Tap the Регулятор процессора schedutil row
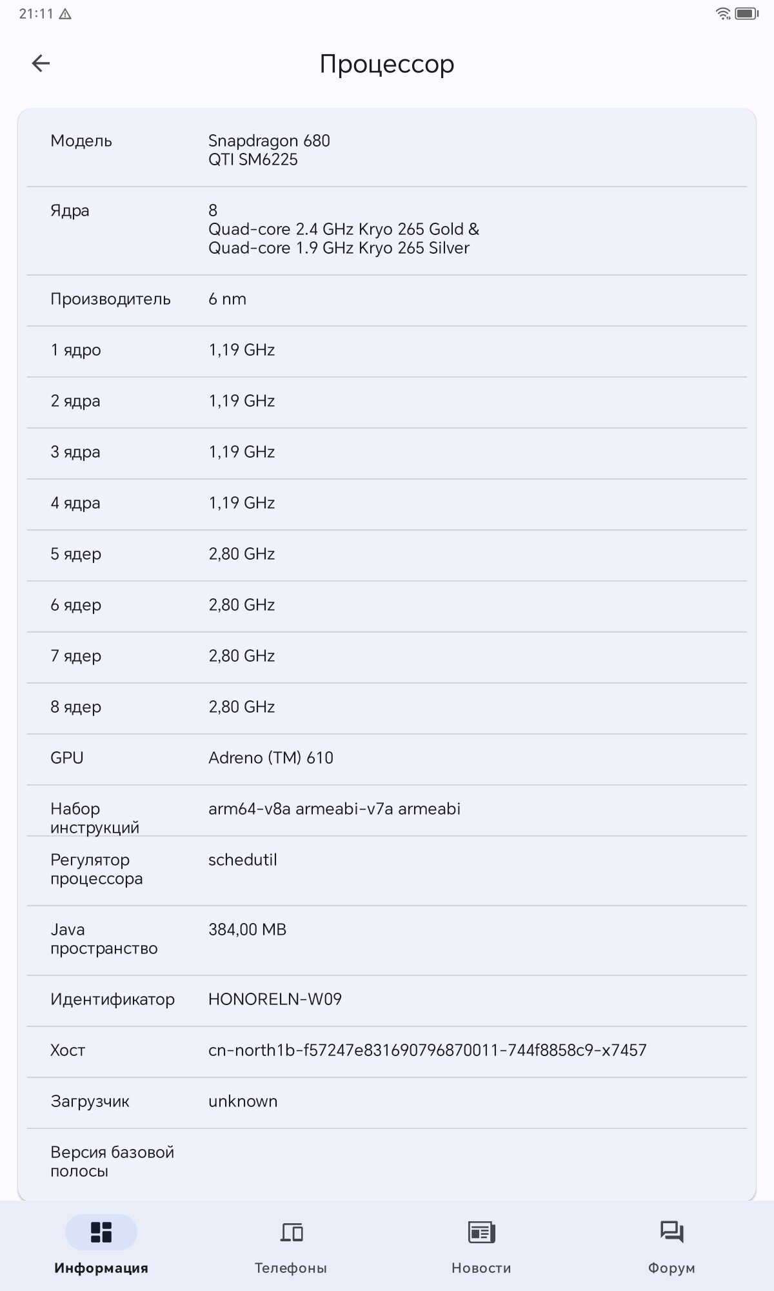 click(x=387, y=870)
